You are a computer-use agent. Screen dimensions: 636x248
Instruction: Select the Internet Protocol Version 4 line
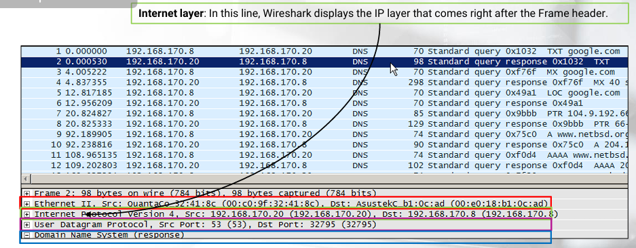296,214
